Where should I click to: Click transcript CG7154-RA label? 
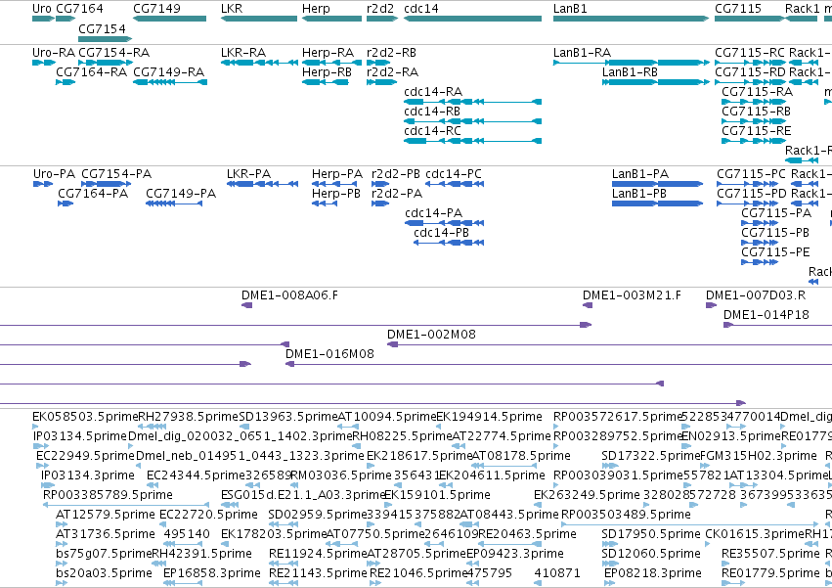114,53
